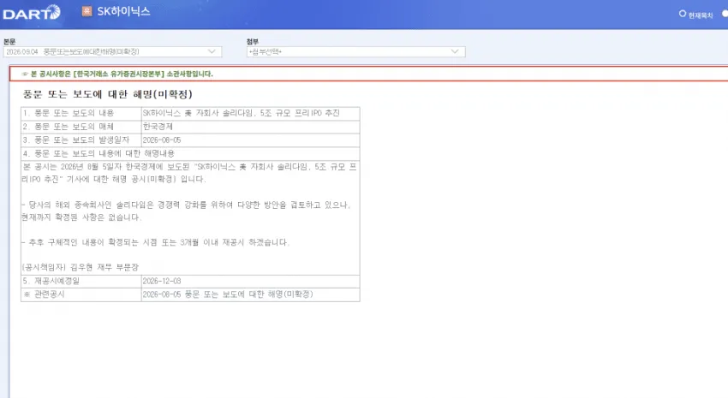Click the row '4. 풍문 또는 보도의 내용에 대한 해명내용'
The width and height of the screenshot is (728, 398).
point(190,153)
